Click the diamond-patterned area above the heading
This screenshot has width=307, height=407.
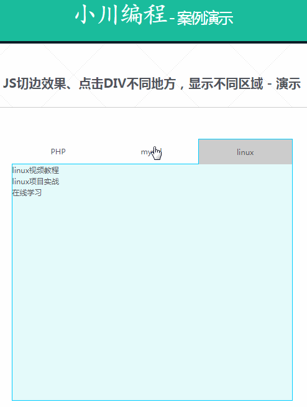[153, 58]
